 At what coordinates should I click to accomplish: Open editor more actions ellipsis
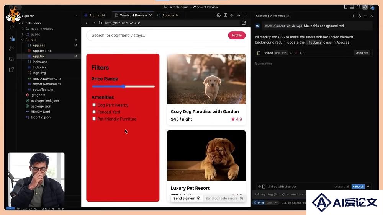(245, 15)
